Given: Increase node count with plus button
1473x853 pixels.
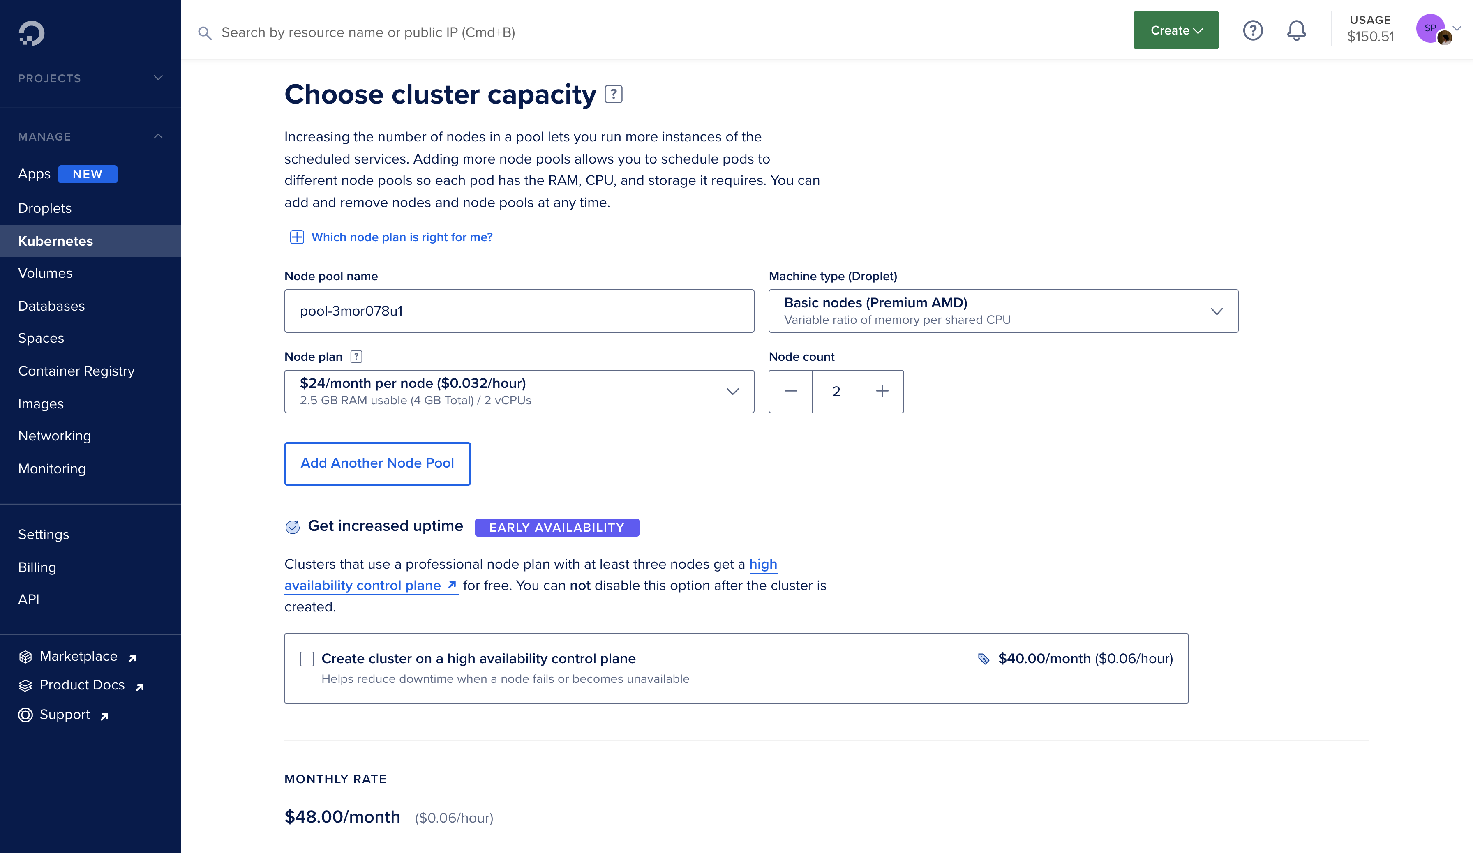Looking at the screenshot, I should (x=882, y=392).
